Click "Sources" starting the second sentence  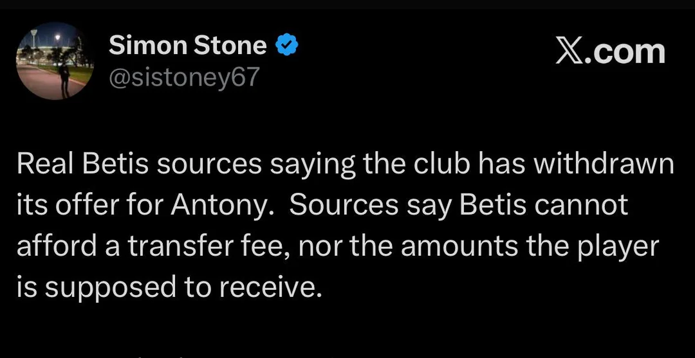point(344,206)
